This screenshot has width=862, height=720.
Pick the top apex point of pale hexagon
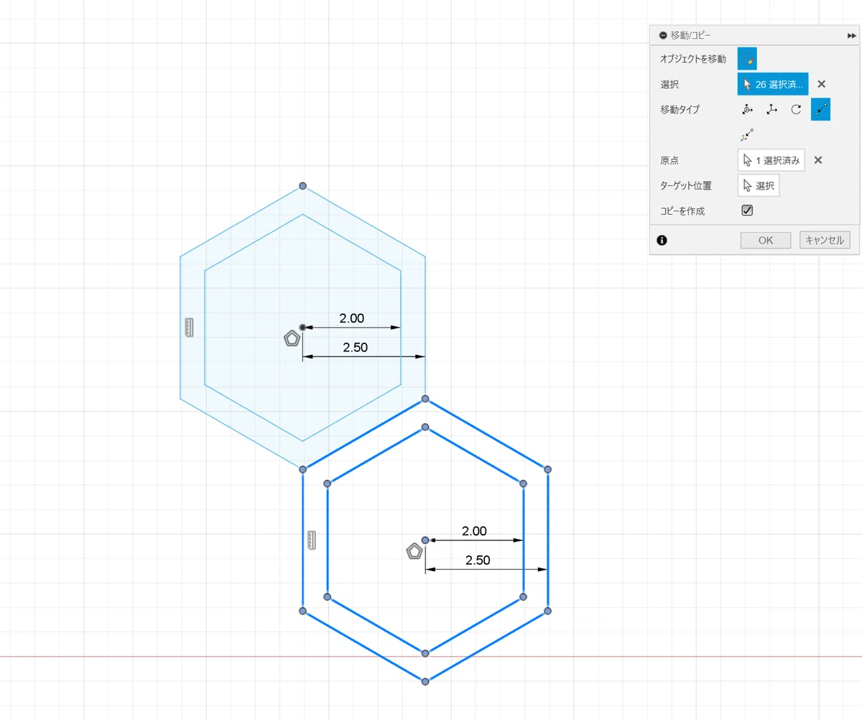[302, 186]
